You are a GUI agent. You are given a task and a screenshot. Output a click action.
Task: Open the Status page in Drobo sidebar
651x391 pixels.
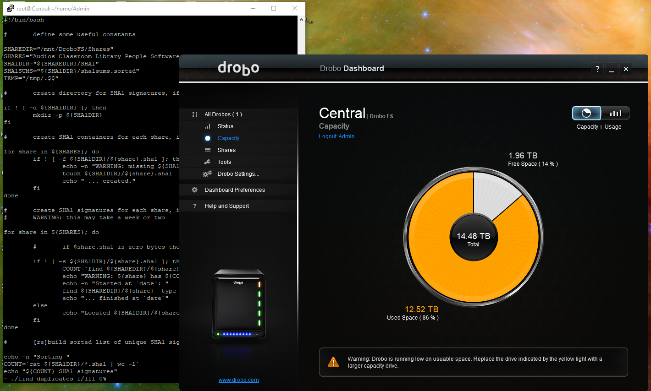(238, 126)
